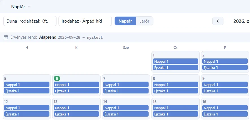Select day number 12 in the calendar
This screenshot has width=250, height=120.
coord(6,102)
